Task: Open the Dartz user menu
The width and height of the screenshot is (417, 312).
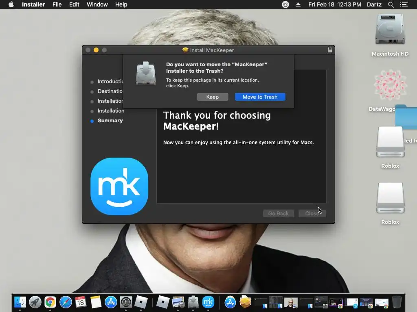Action: pyautogui.click(x=374, y=4)
